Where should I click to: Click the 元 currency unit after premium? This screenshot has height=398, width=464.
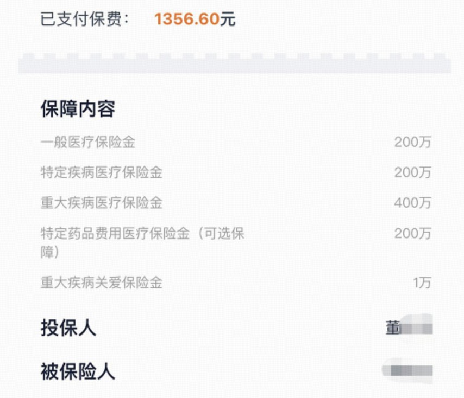227,19
